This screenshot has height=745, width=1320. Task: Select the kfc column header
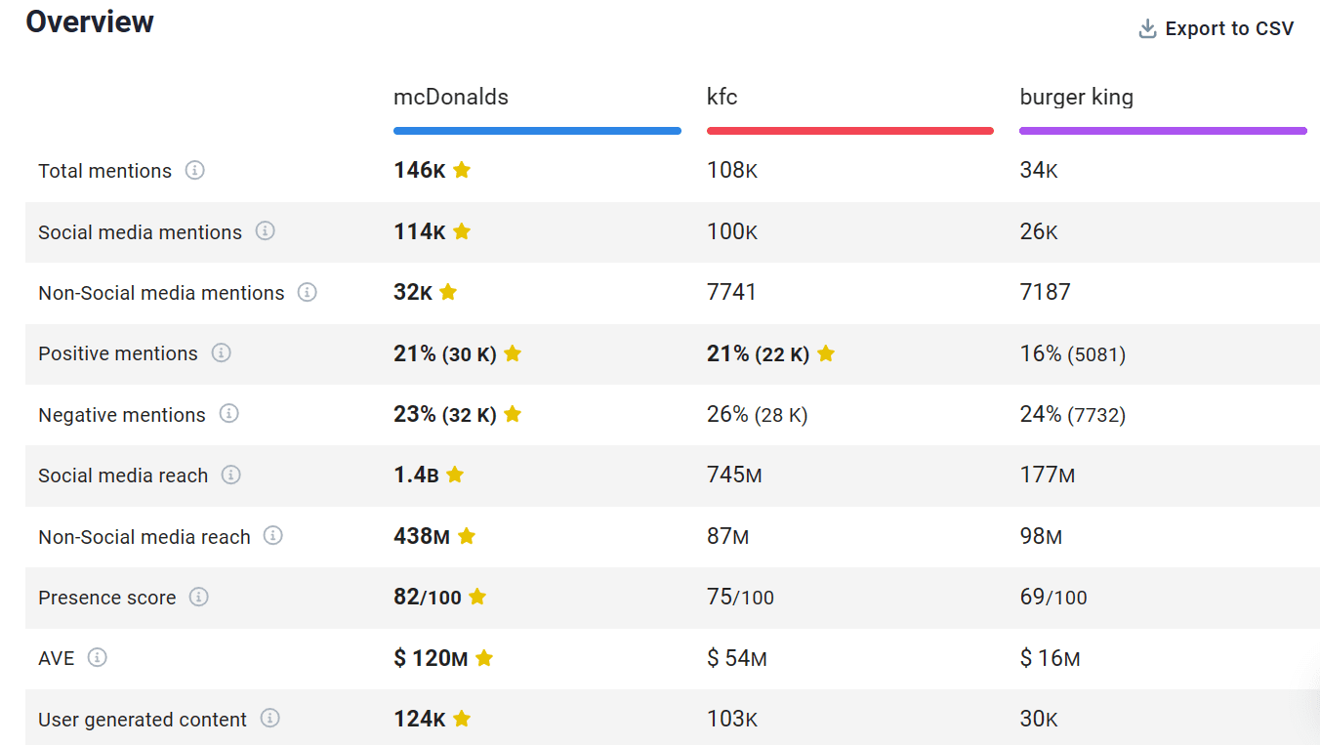click(722, 98)
